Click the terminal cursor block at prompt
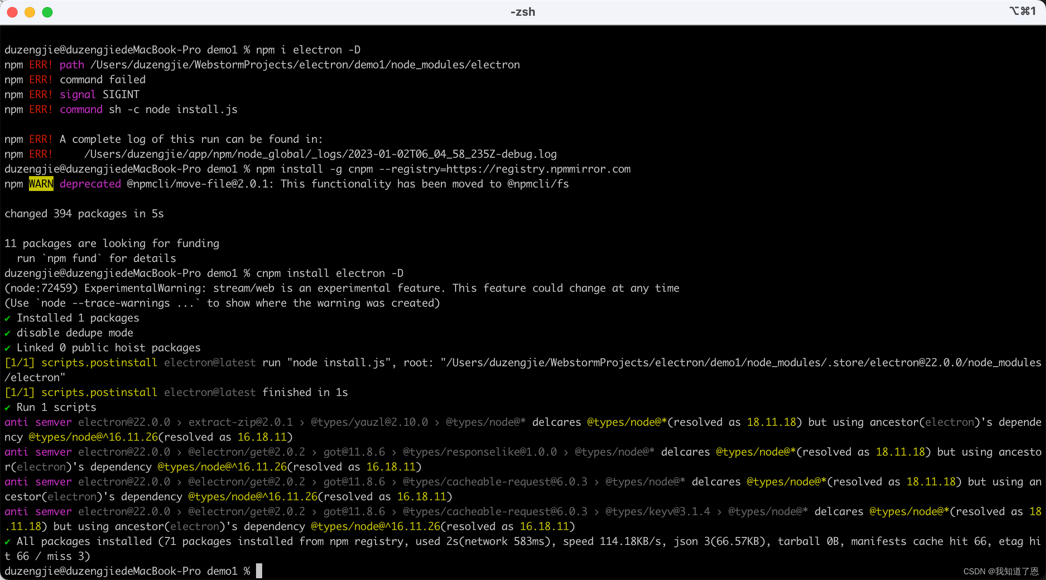This screenshot has height=580, width=1046. [x=259, y=571]
